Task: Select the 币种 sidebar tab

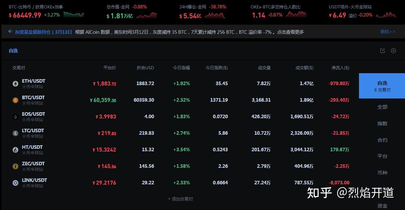Action: 382,173
